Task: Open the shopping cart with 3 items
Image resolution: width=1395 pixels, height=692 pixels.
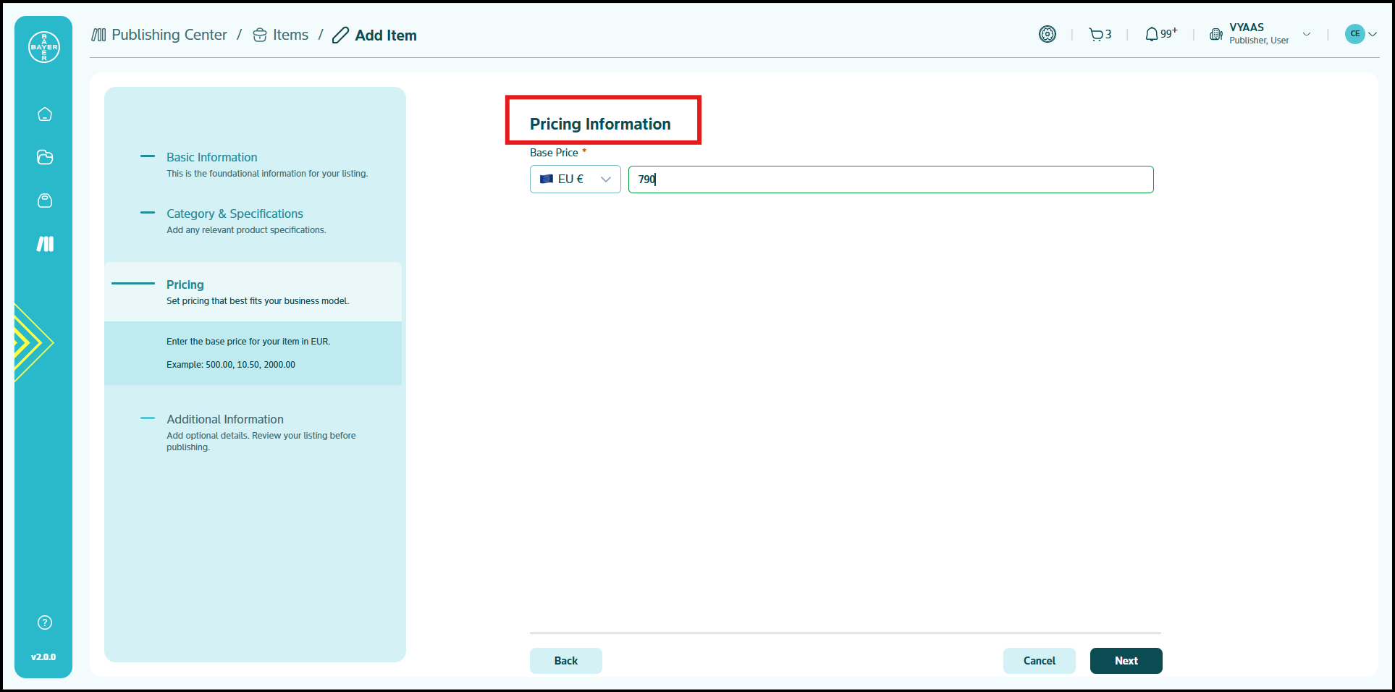Action: click(x=1100, y=34)
